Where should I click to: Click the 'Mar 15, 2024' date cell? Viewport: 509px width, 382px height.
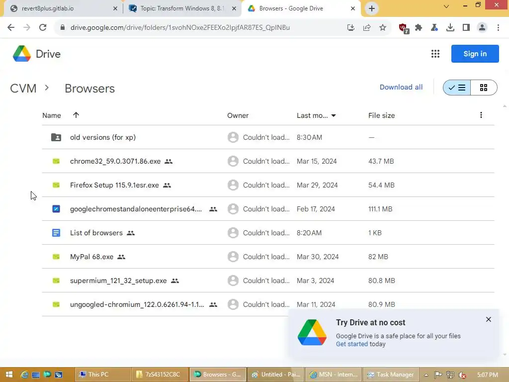317,161
